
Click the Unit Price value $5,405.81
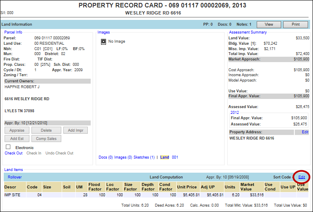[191, 195]
